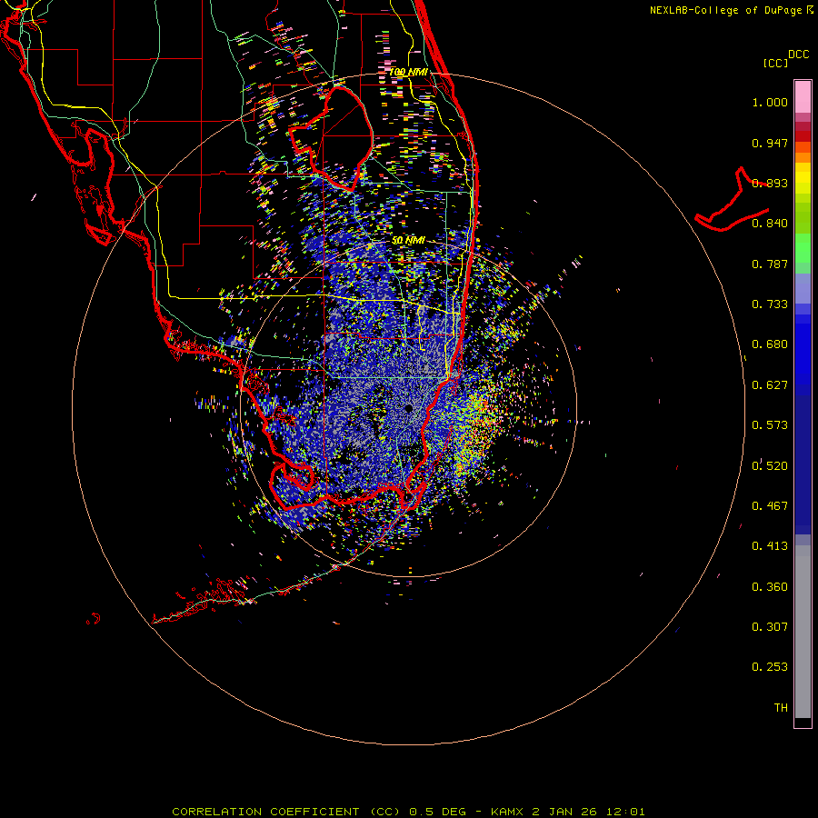Click the [CC] unit label
Image resolution: width=818 pixels, height=818 pixels.
[x=776, y=63]
